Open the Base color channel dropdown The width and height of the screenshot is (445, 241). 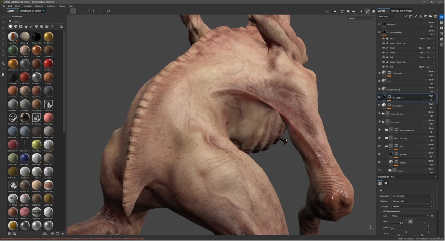point(387,16)
